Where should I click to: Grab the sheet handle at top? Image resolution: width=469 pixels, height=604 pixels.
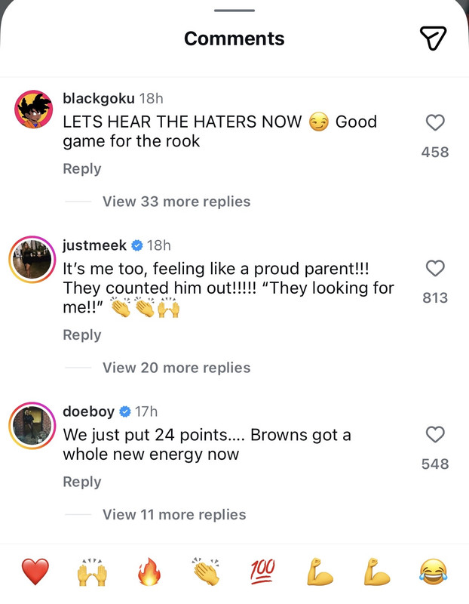point(234,11)
